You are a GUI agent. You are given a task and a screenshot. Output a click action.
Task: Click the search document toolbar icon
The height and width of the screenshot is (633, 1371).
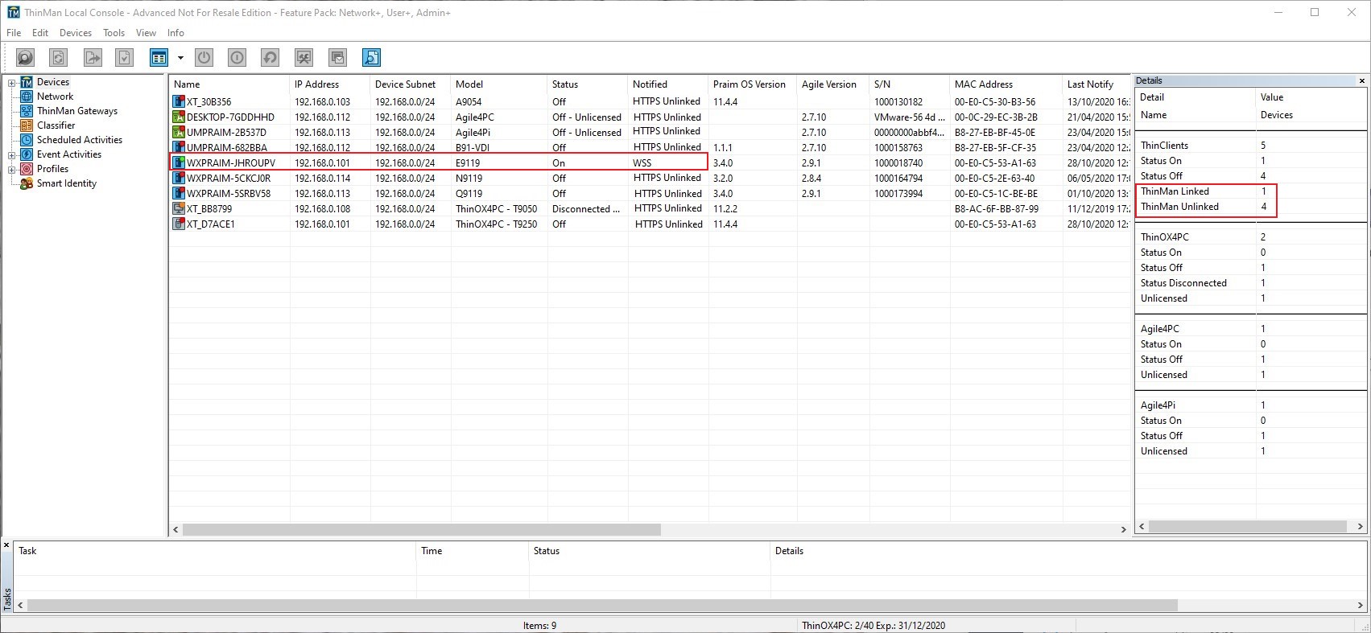click(x=371, y=57)
